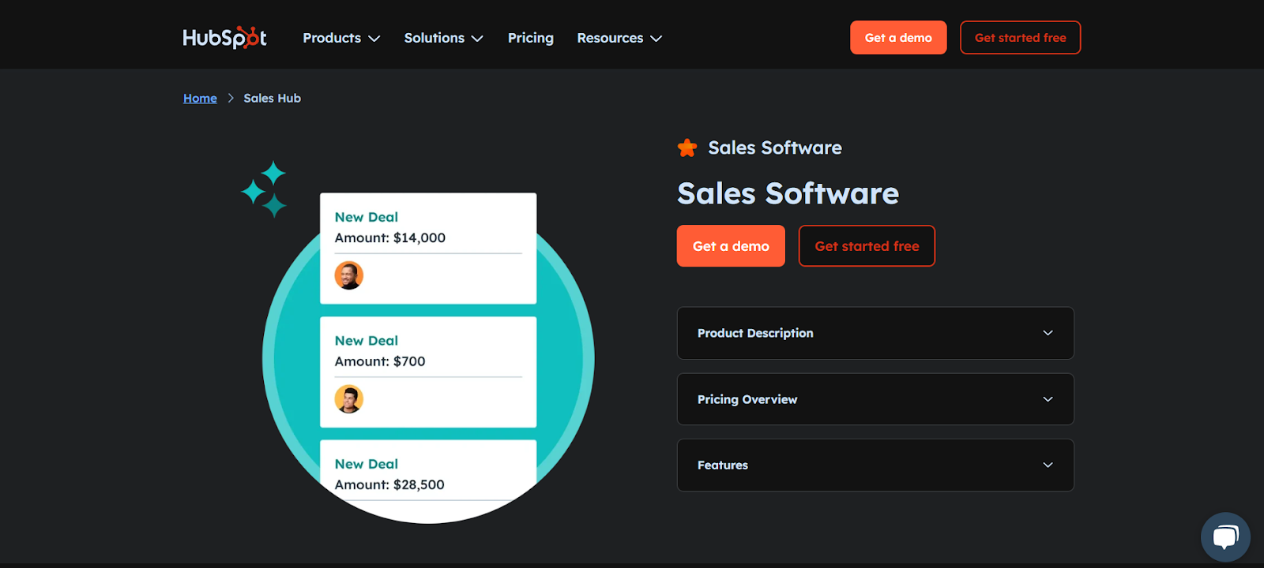Click the avatar on the $700 deal card
The width and height of the screenshot is (1264, 568).
point(348,399)
